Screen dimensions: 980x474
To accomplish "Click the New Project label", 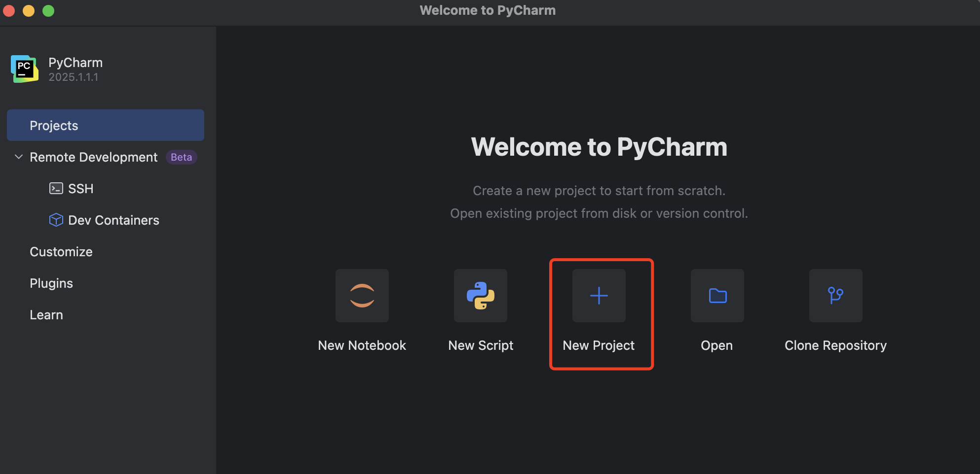I will click(x=599, y=345).
